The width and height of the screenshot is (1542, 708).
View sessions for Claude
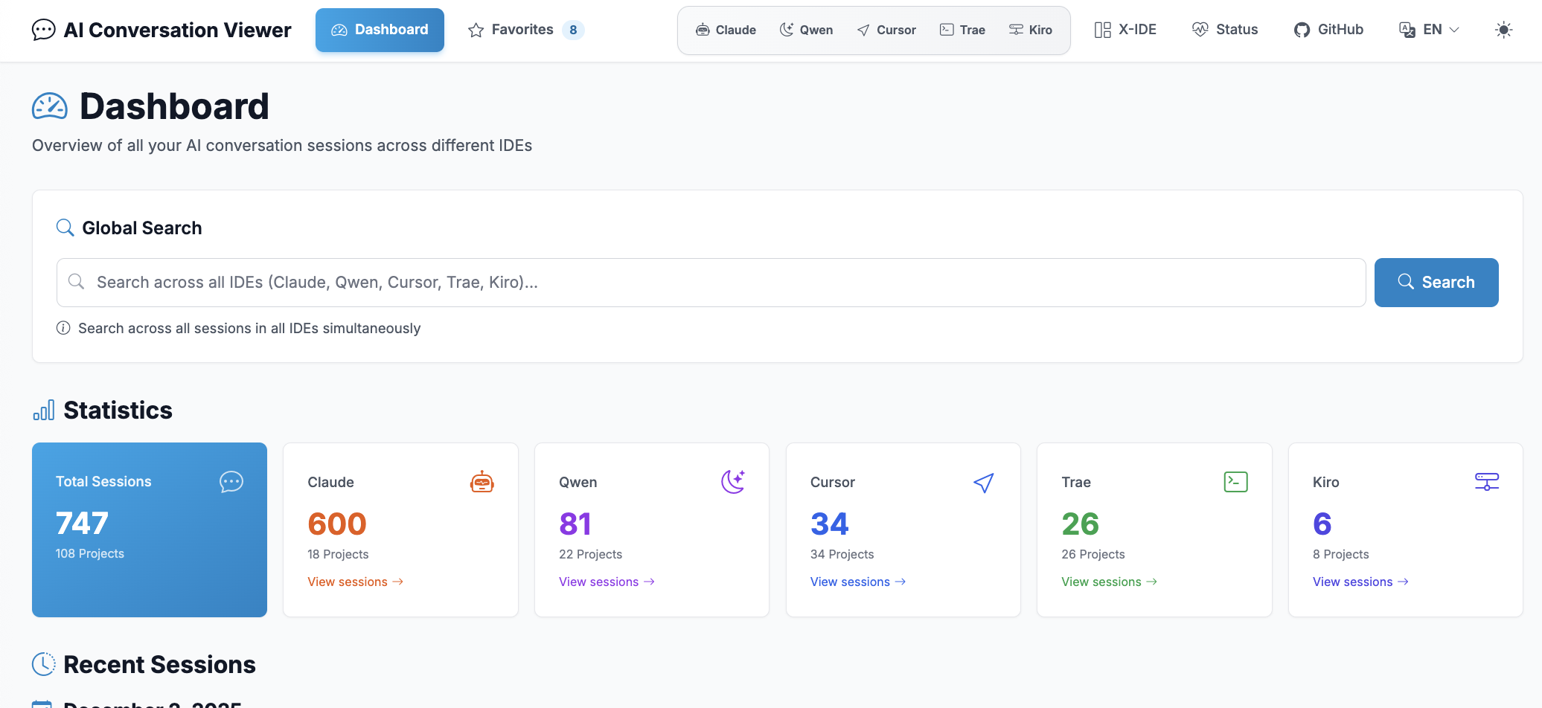point(356,582)
